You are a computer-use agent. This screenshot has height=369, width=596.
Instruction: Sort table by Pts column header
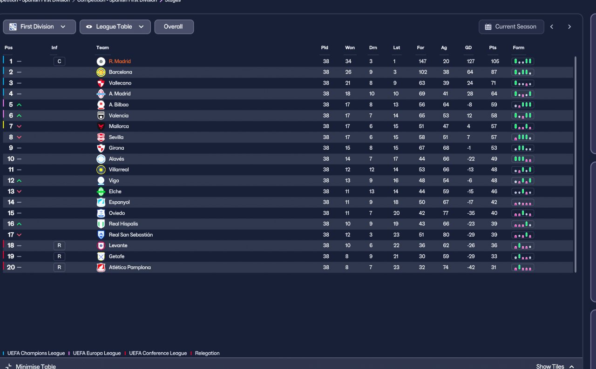tap(493, 47)
